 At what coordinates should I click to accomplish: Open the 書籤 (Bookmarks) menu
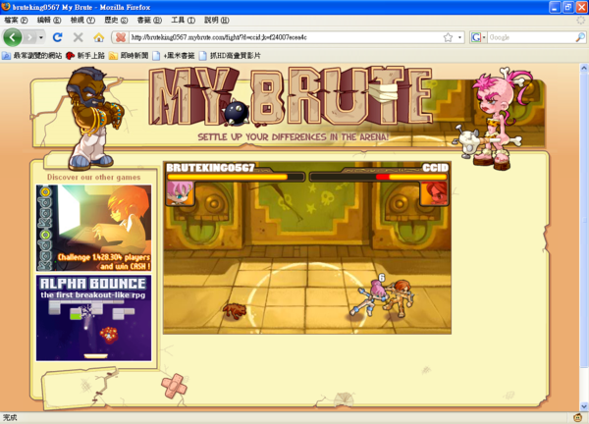pyautogui.click(x=149, y=20)
